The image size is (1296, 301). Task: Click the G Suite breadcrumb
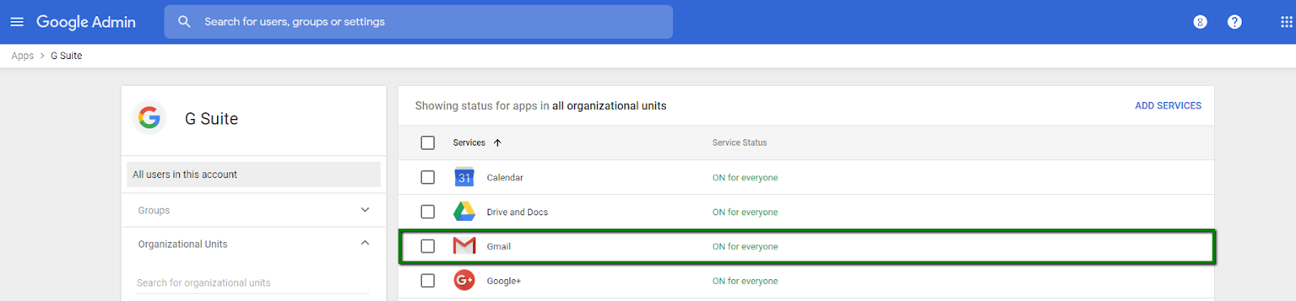66,56
